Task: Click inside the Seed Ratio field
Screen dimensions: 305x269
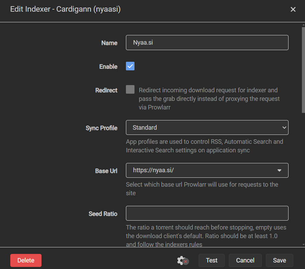Action: point(207,213)
